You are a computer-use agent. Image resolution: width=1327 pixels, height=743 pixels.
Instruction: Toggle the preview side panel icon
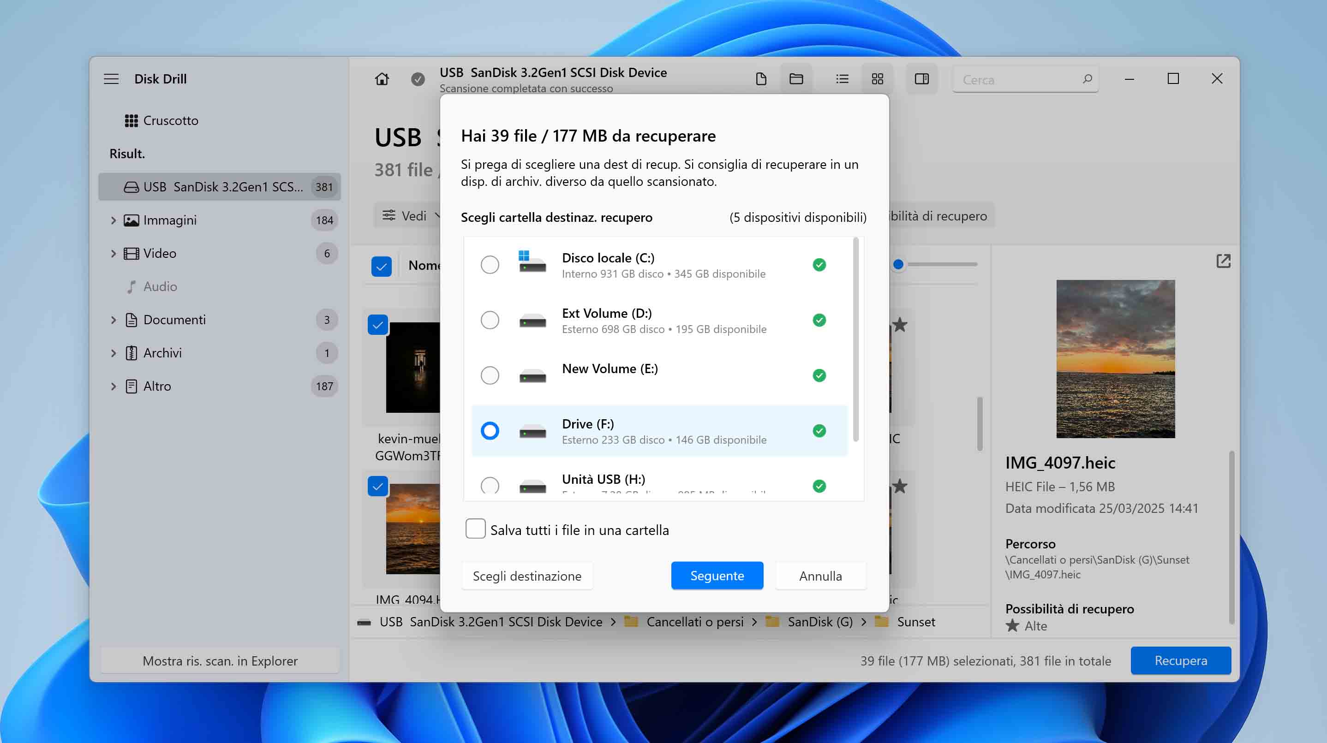click(x=921, y=79)
